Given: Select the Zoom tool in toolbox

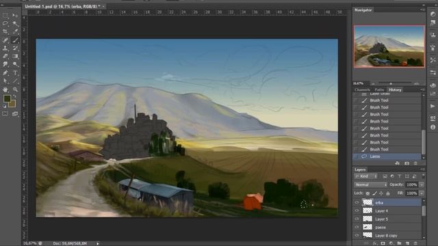Looking at the screenshot, I should pos(15,90).
